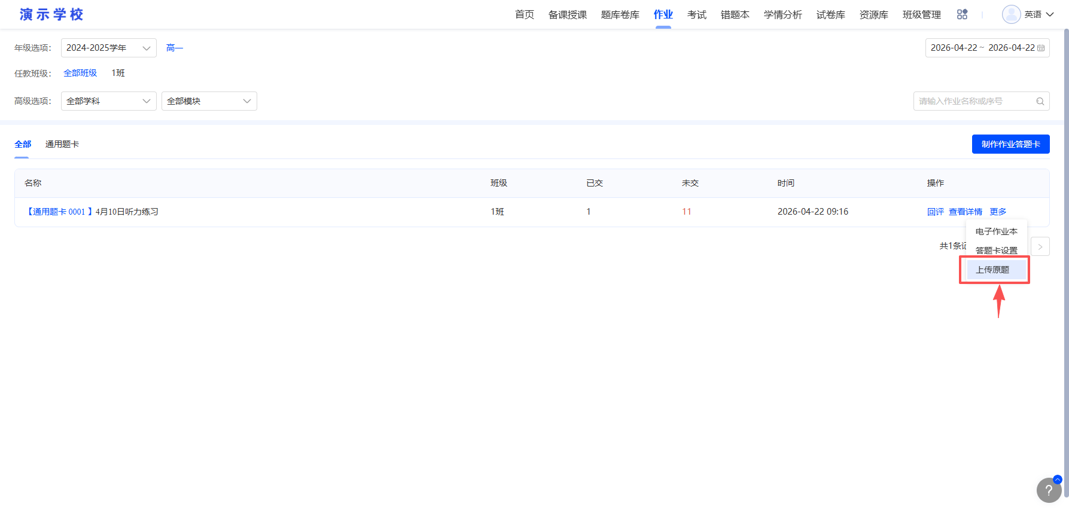
Task: Switch to the 通用题卡 tab
Action: 62,144
